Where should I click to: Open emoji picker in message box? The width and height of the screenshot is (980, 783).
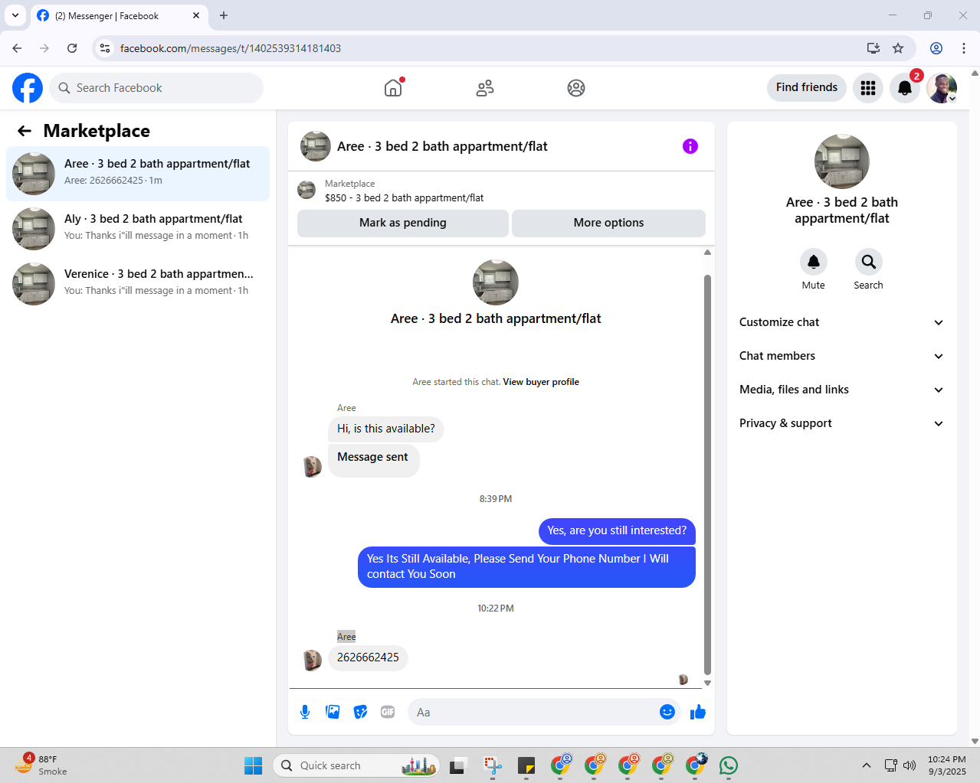tap(667, 712)
